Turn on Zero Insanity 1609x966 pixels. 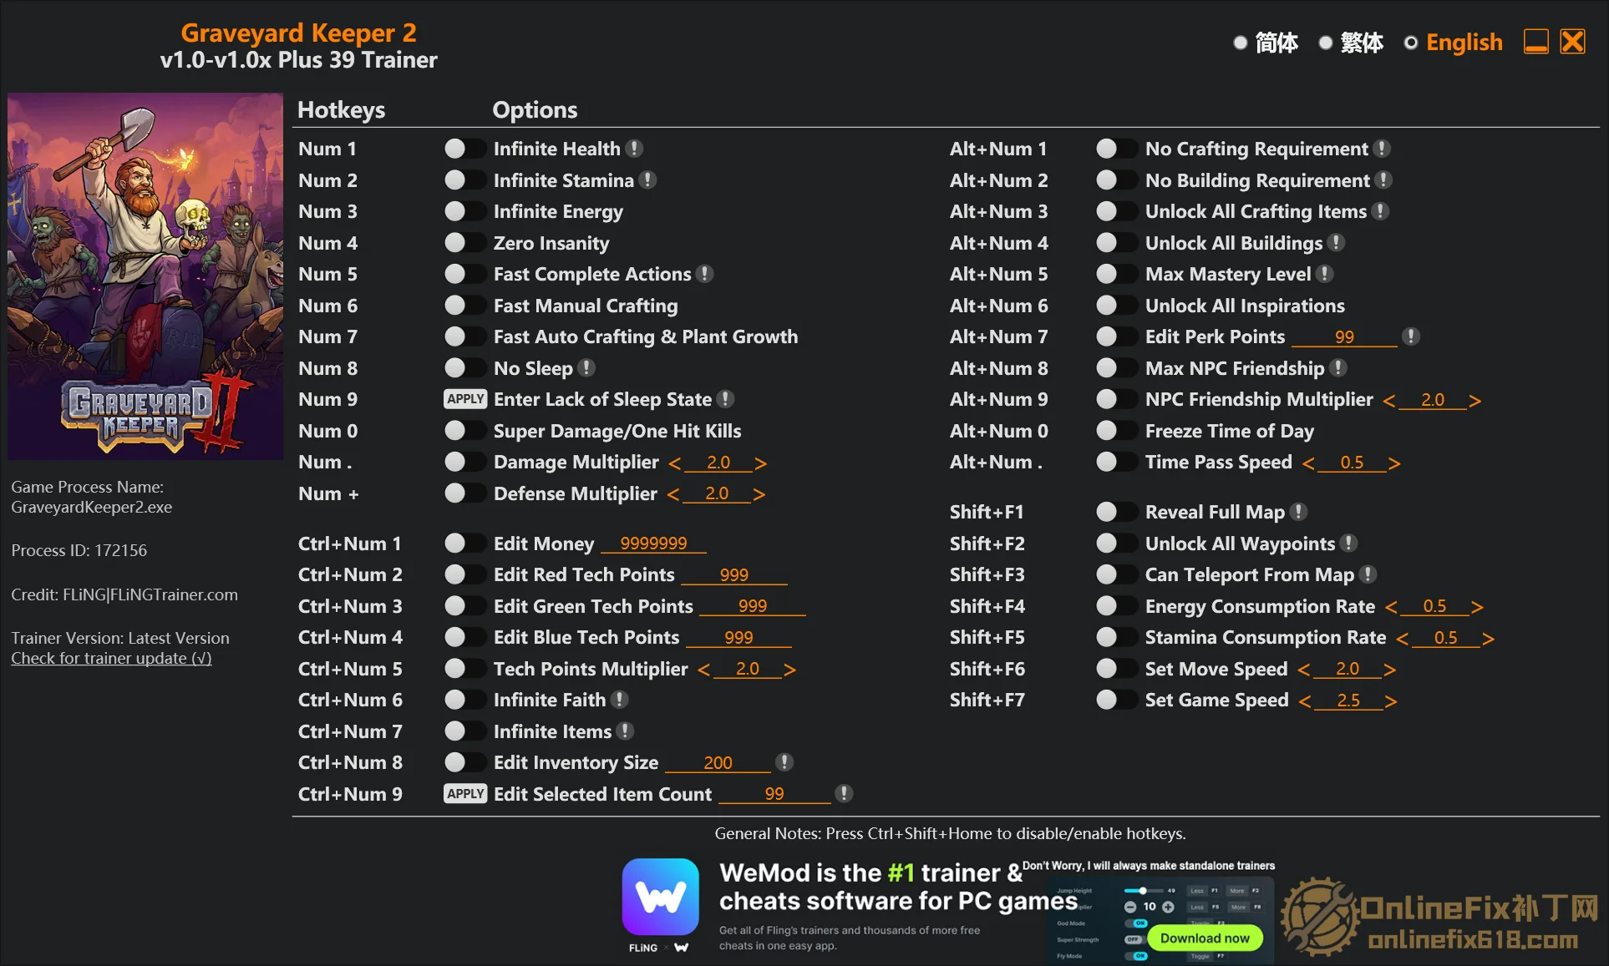464,243
